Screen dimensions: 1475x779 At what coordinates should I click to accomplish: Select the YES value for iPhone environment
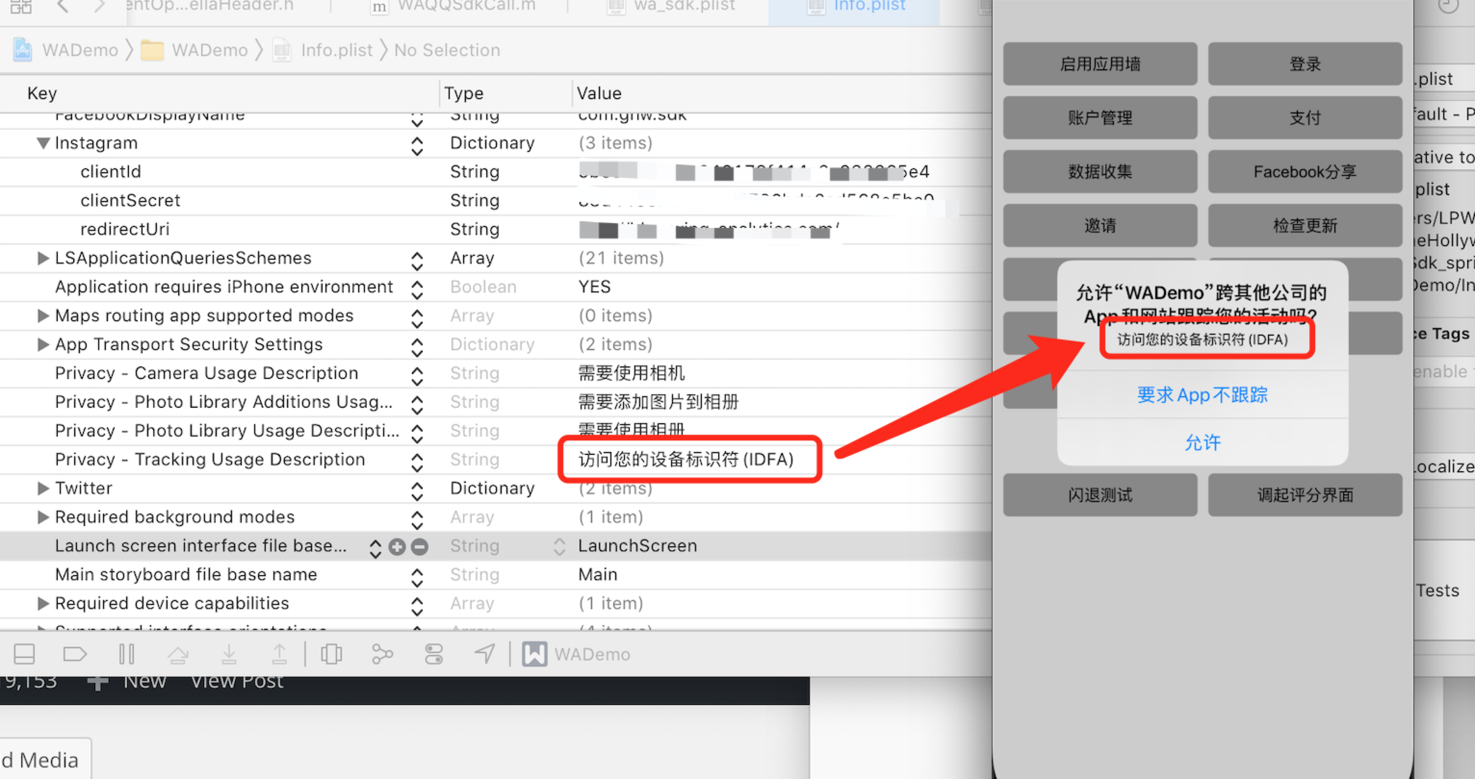tap(595, 287)
